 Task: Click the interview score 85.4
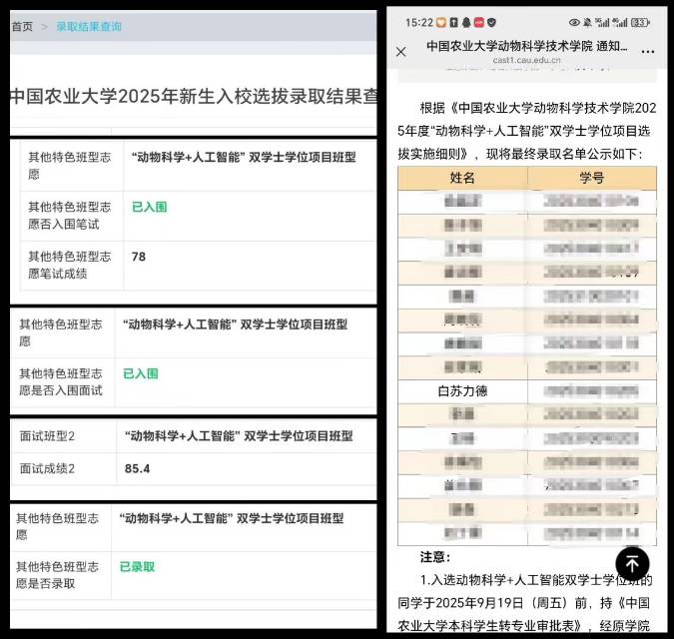point(137,468)
